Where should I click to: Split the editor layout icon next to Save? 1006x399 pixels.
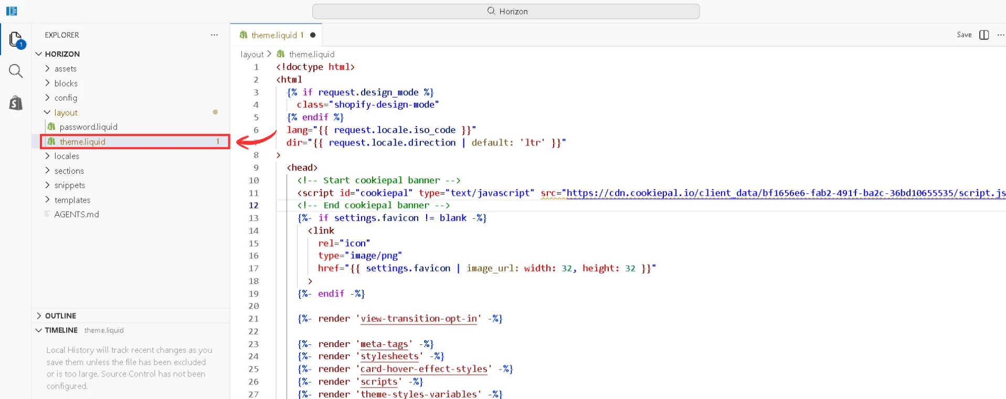click(x=984, y=35)
